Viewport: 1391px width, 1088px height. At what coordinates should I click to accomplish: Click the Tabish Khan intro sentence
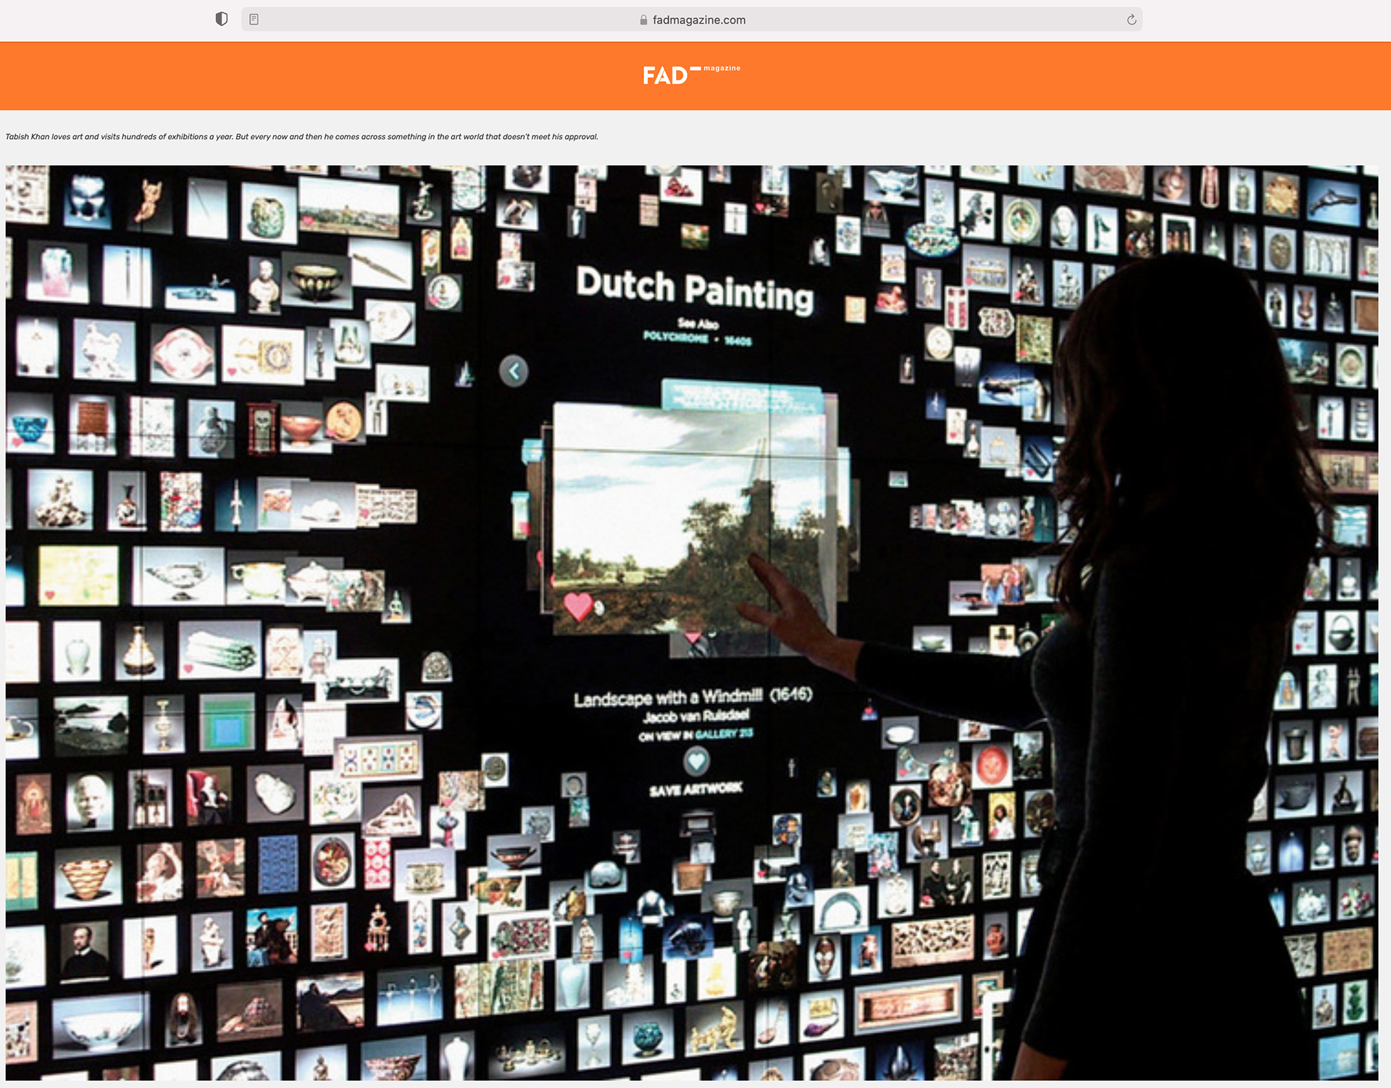pos(301,137)
